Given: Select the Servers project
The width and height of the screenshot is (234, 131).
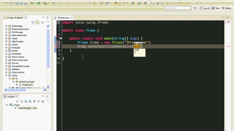Looking at the screenshot, I should coord(15,63).
